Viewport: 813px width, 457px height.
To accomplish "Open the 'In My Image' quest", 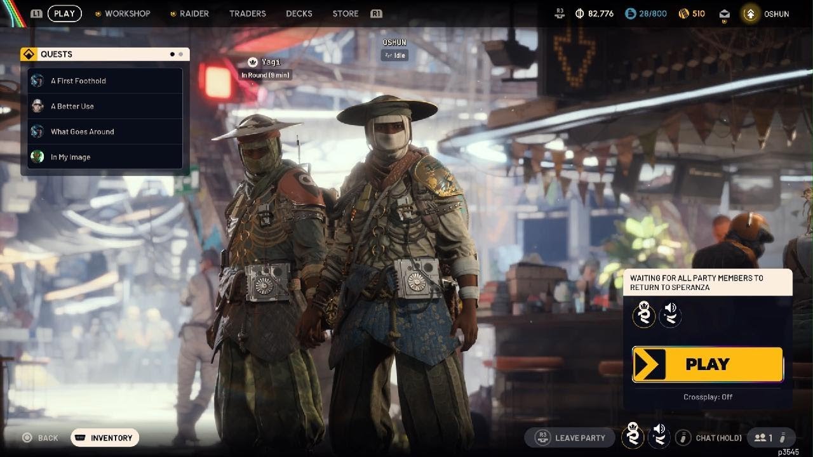I will [105, 157].
